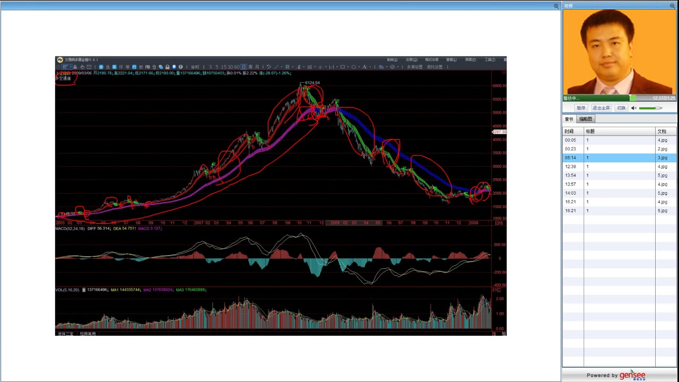The image size is (679, 382).
Task: Expand the vertical lines tool dropdown
Action: (x=315, y=67)
